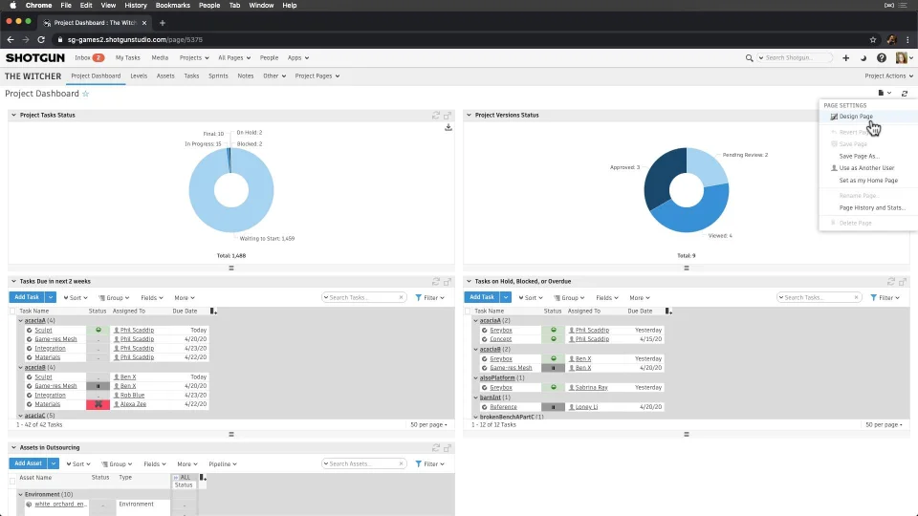Open page settings document icon
Image resolution: width=918 pixels, height=516 pixels.
point(884,93)
